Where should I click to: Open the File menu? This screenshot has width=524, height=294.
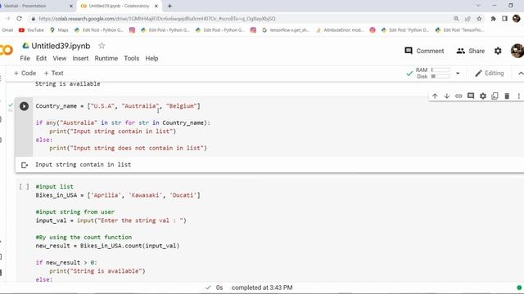click(25, 58)
